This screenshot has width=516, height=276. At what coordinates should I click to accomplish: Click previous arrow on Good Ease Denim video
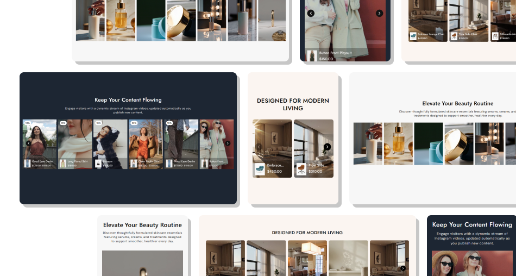tap(28, 143)
